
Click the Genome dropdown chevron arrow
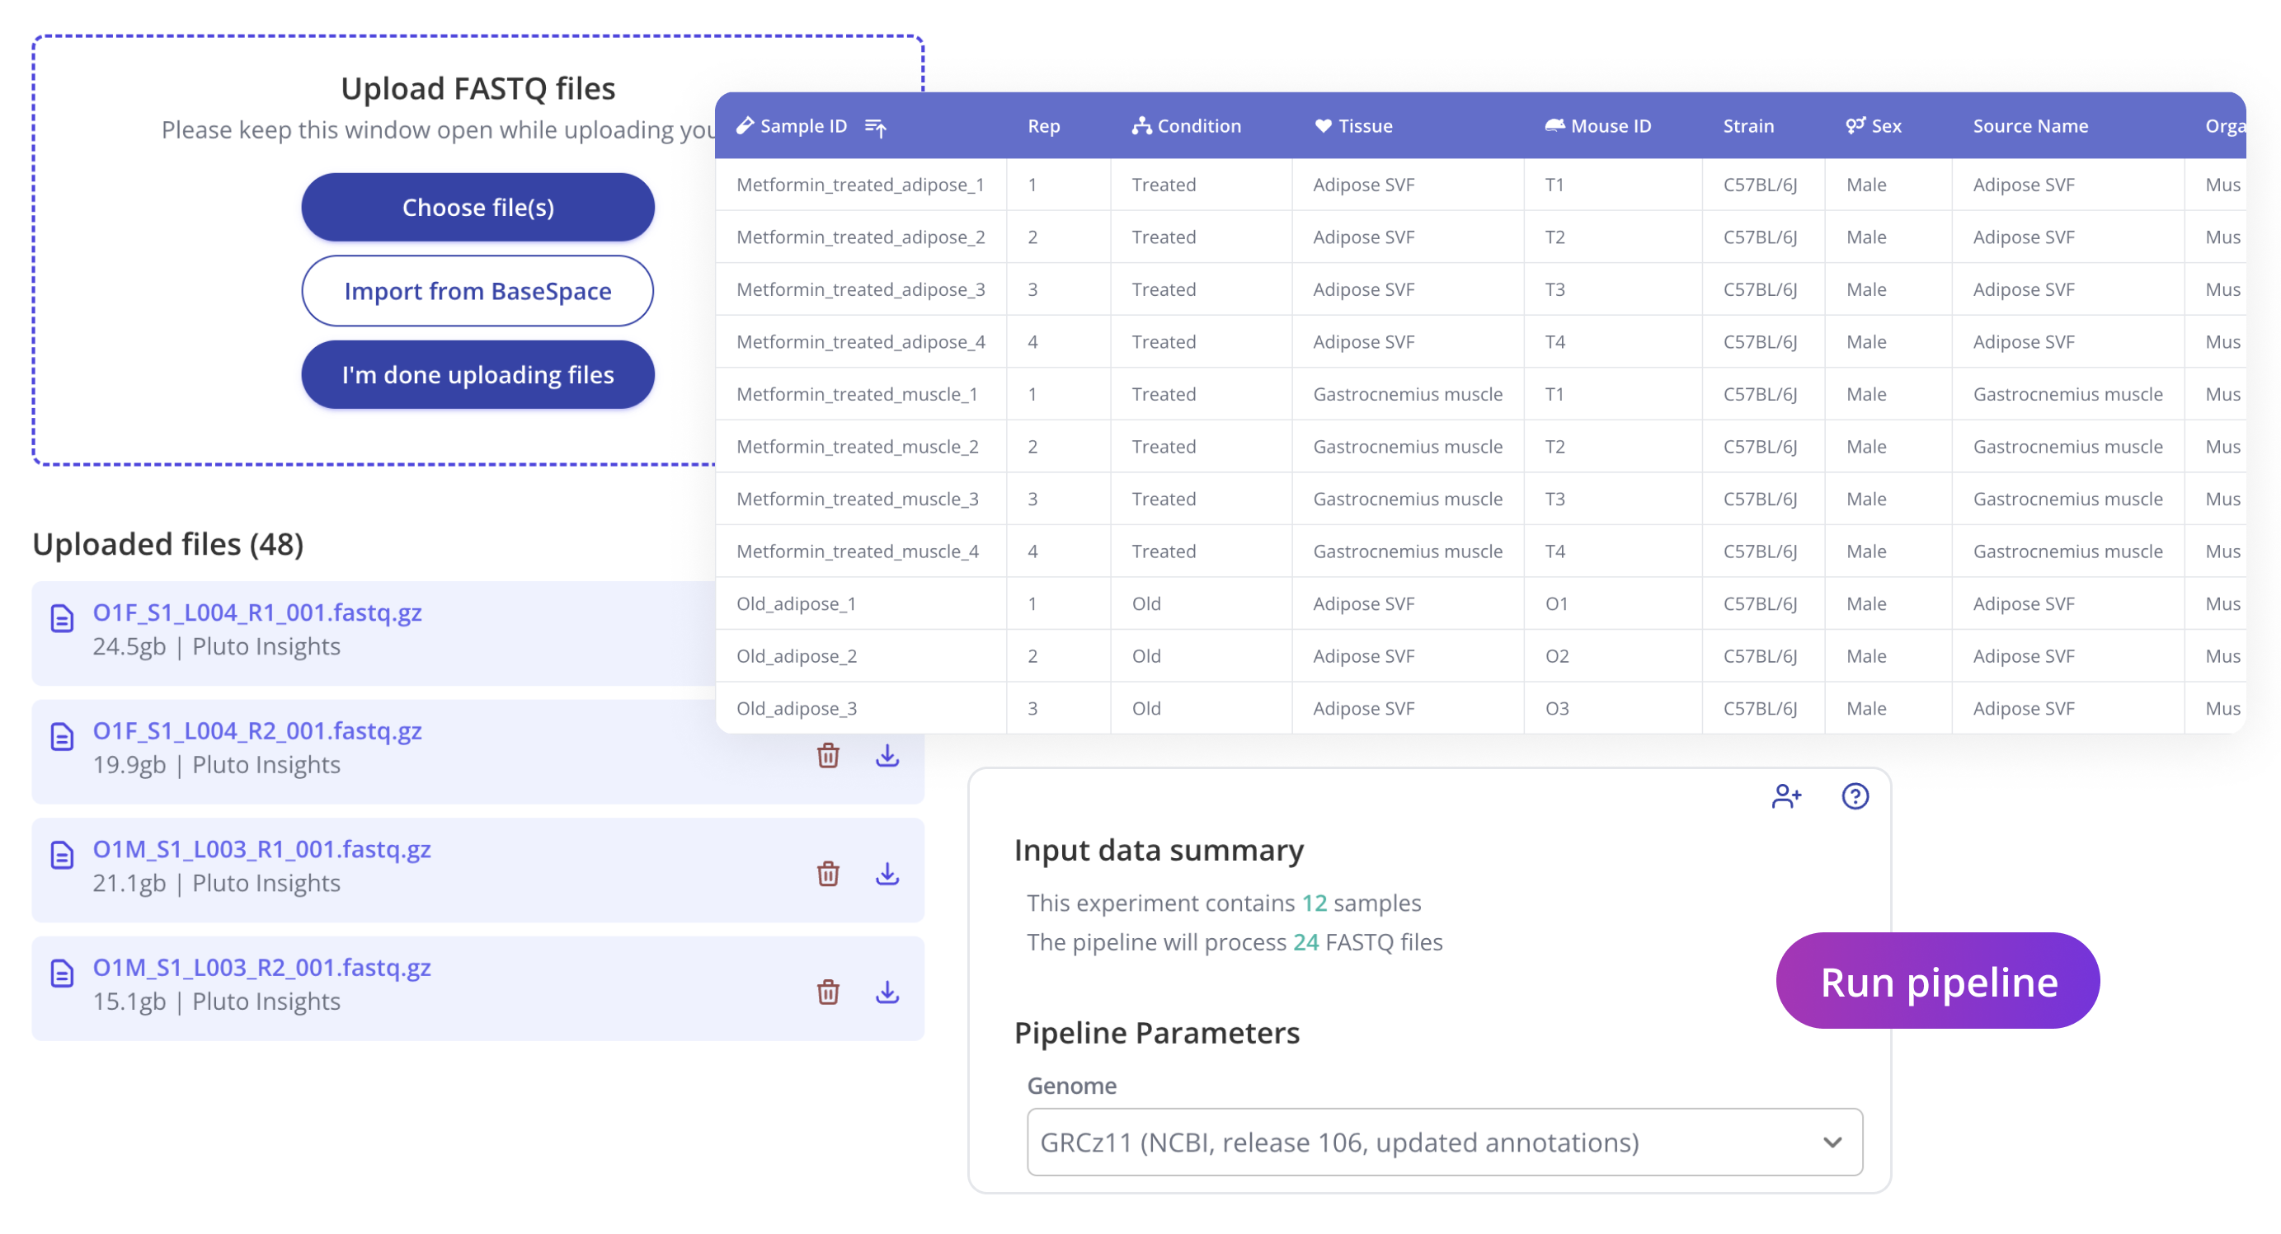(x=1832, y=1142)
